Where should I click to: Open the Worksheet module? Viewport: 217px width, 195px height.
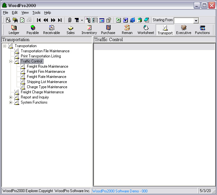[146, 30]
